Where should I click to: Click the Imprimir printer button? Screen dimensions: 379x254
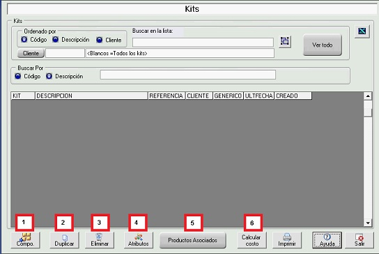[287, 240]
